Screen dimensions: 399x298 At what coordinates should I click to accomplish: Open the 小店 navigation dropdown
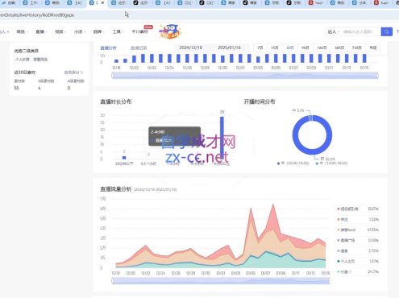click(79, 31)
